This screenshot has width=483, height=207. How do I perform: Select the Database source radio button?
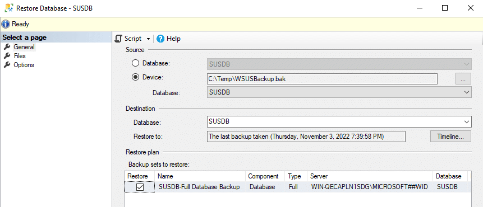[135, 63]
